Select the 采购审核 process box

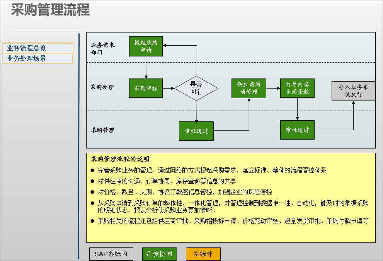pos(146,88)
